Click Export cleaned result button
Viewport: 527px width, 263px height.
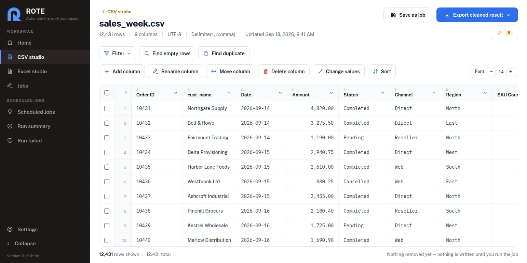[x=477, y=15]
